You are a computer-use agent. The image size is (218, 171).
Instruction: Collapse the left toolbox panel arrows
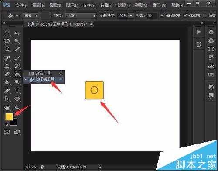click(4, 23)
